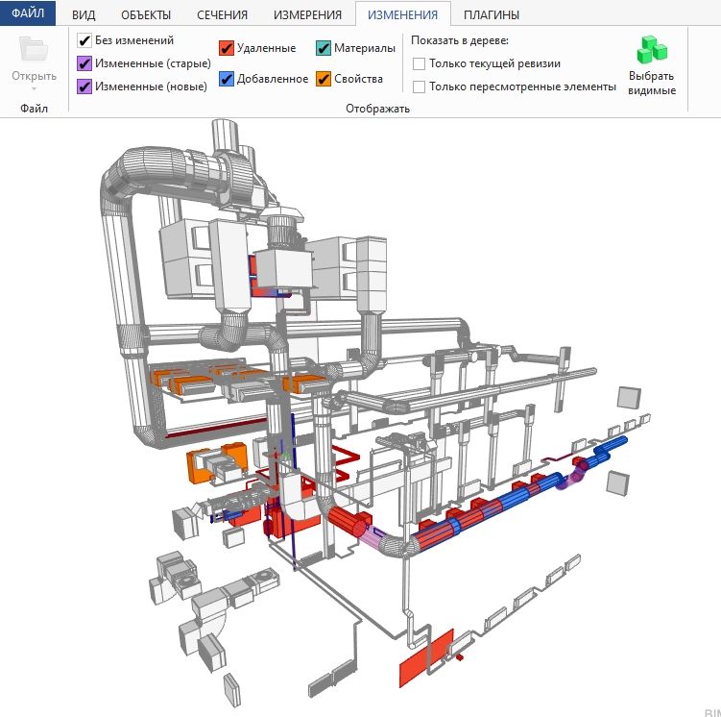Click the 'Открыть' folder icon
Image resolution: width=721 pixels, height=717 pixels.
click(34, 50)
